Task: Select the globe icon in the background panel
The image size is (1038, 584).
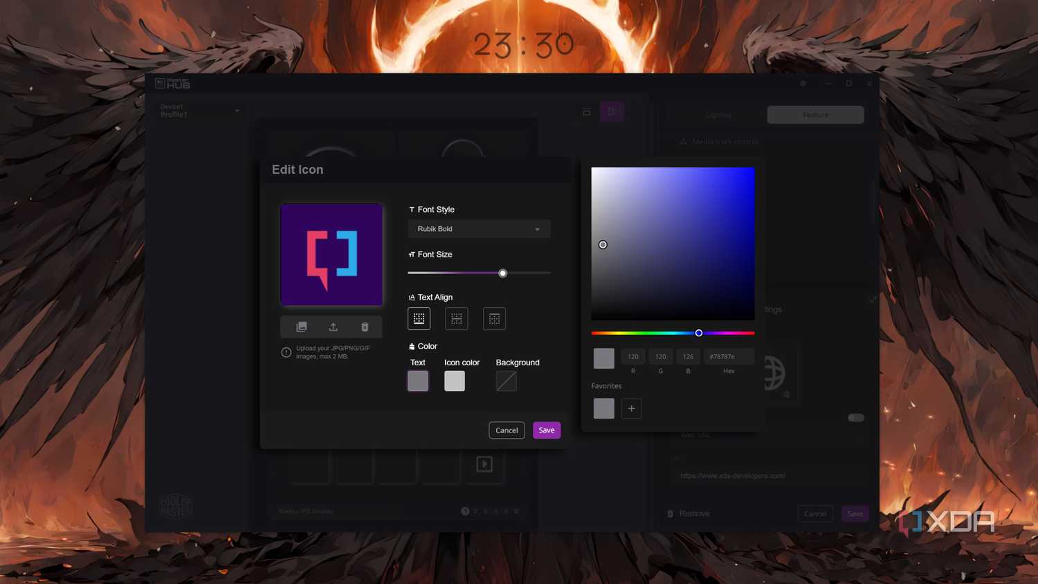Action: point(774,373)
